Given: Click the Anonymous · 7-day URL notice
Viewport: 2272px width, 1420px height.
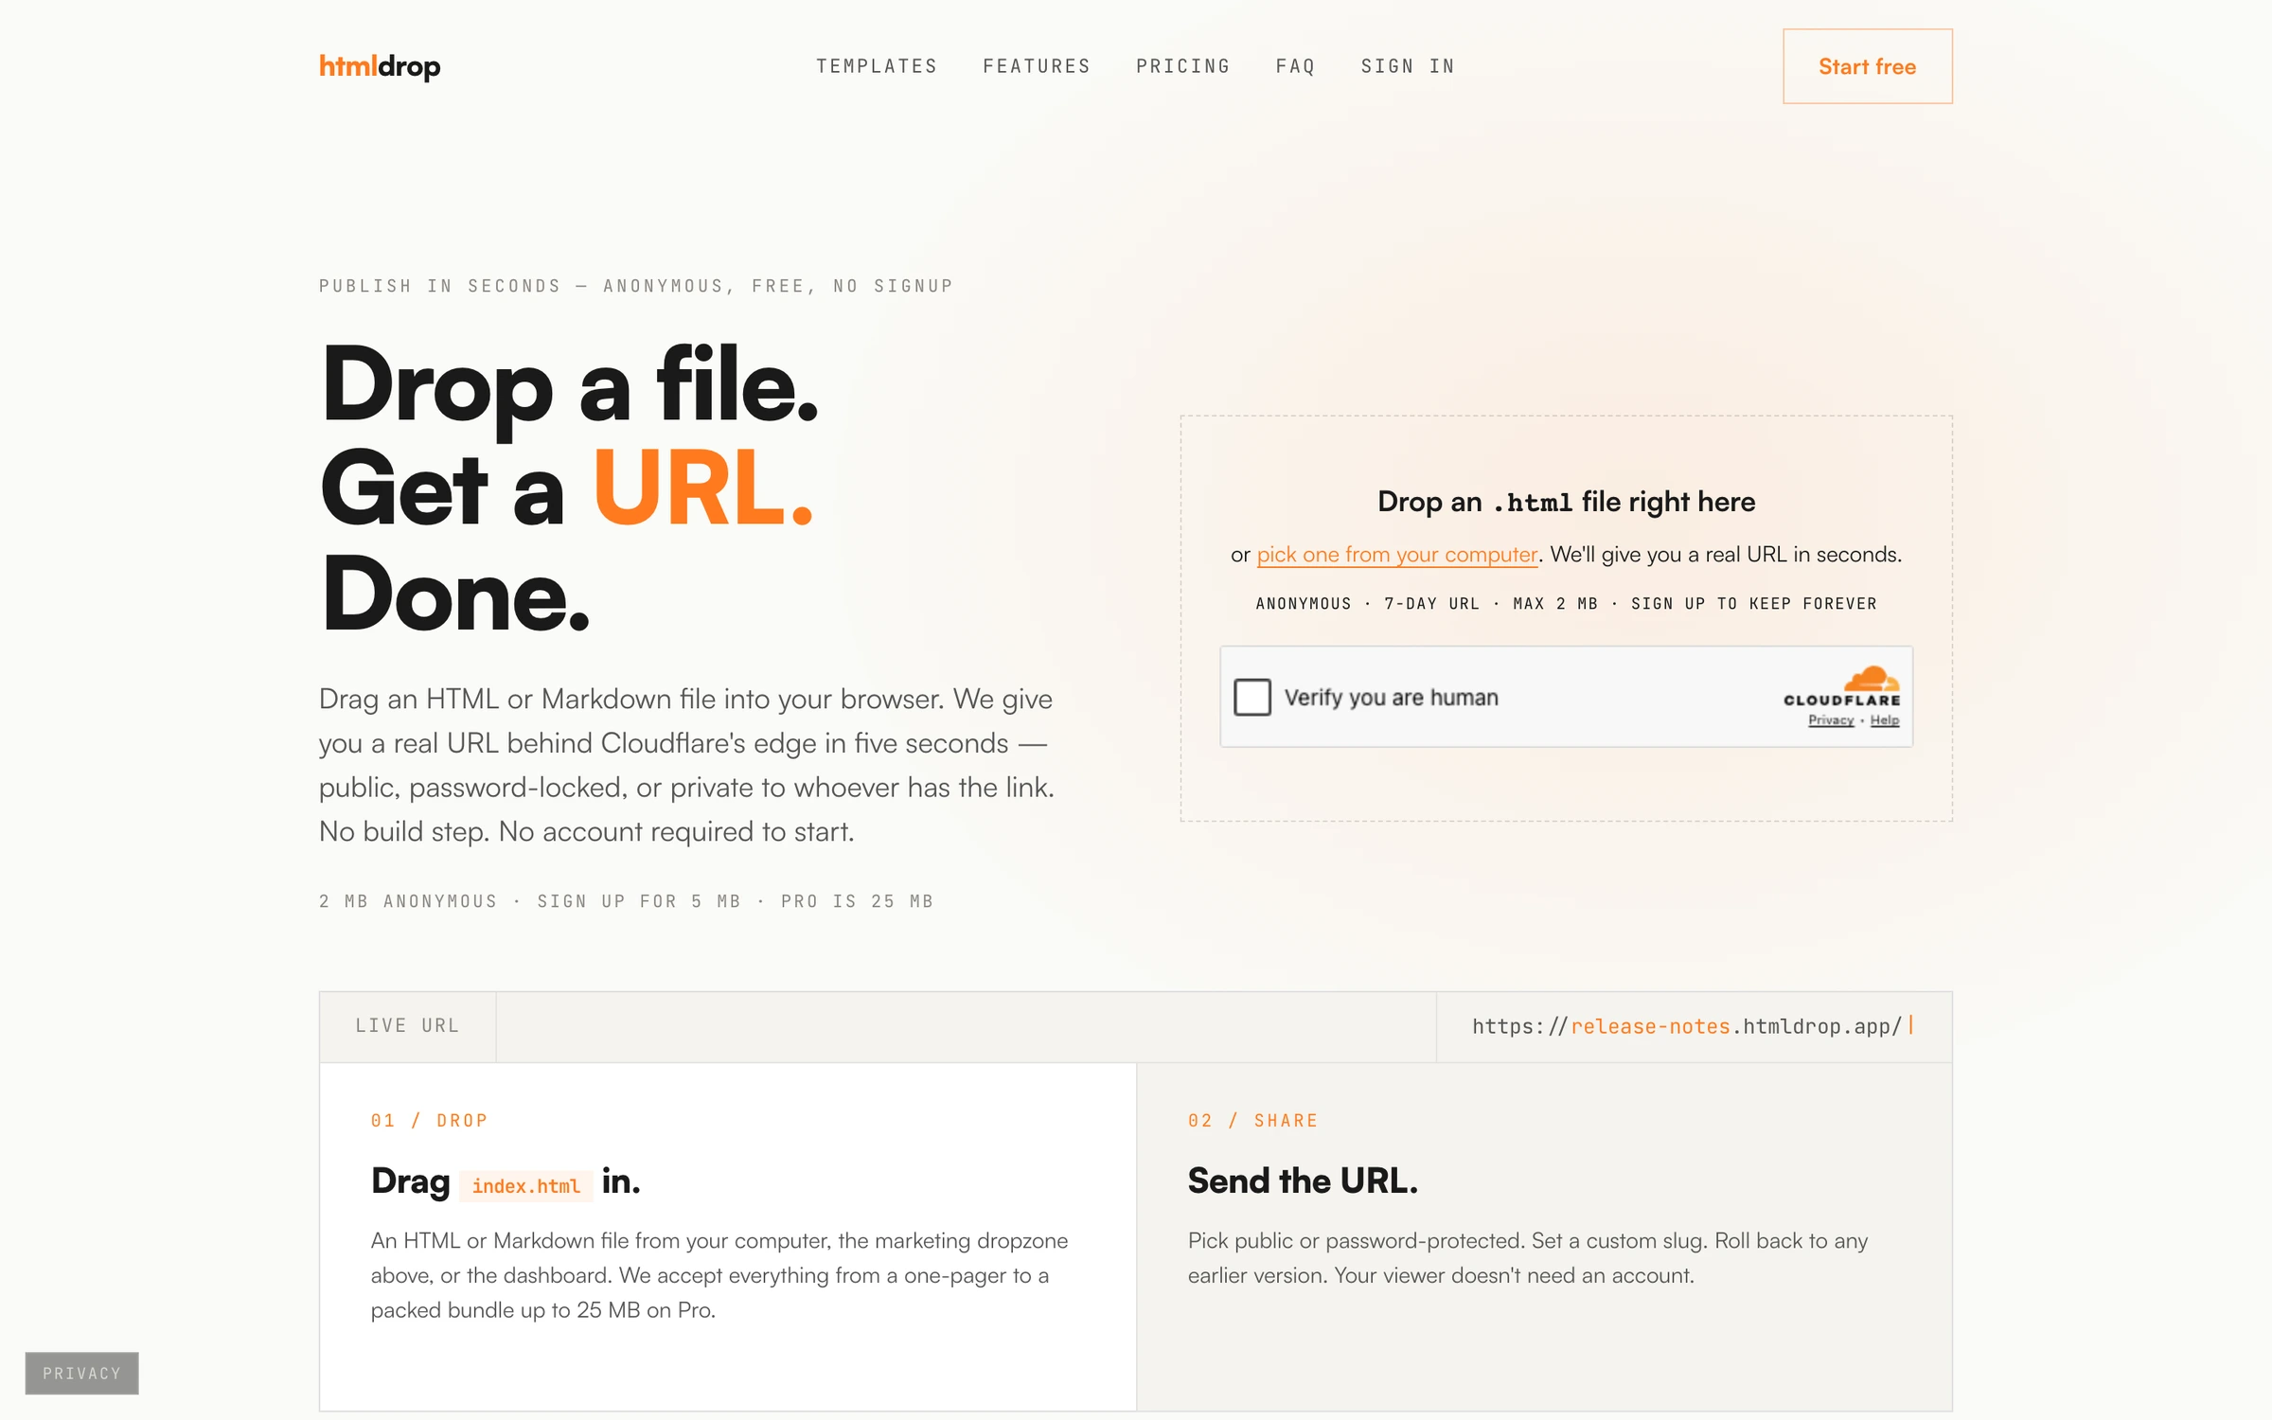Looking at the screenshot, I should tap(1566, 604).
